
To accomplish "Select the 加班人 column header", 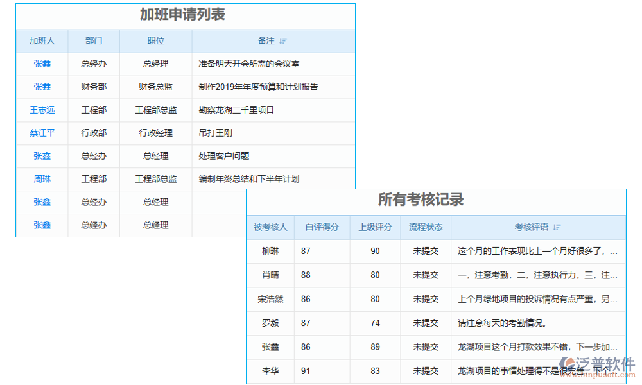I will [x=42, y=40].
